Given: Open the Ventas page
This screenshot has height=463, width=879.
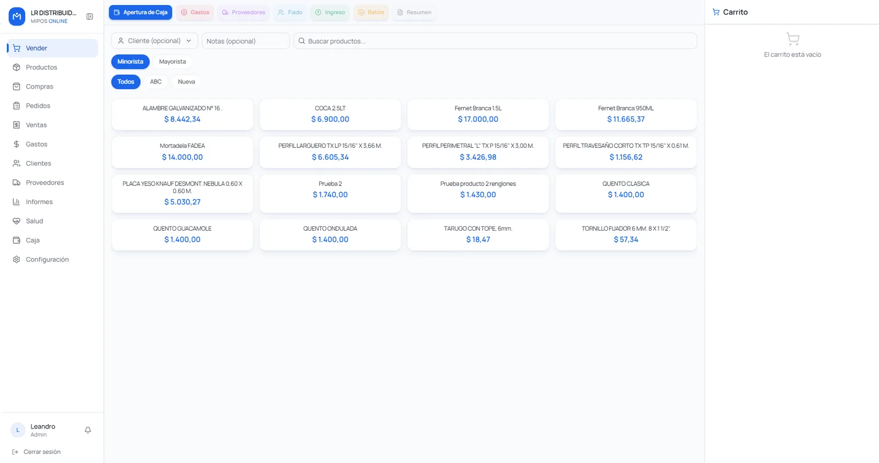Looking at the screenshot, I should pos(52,125).
